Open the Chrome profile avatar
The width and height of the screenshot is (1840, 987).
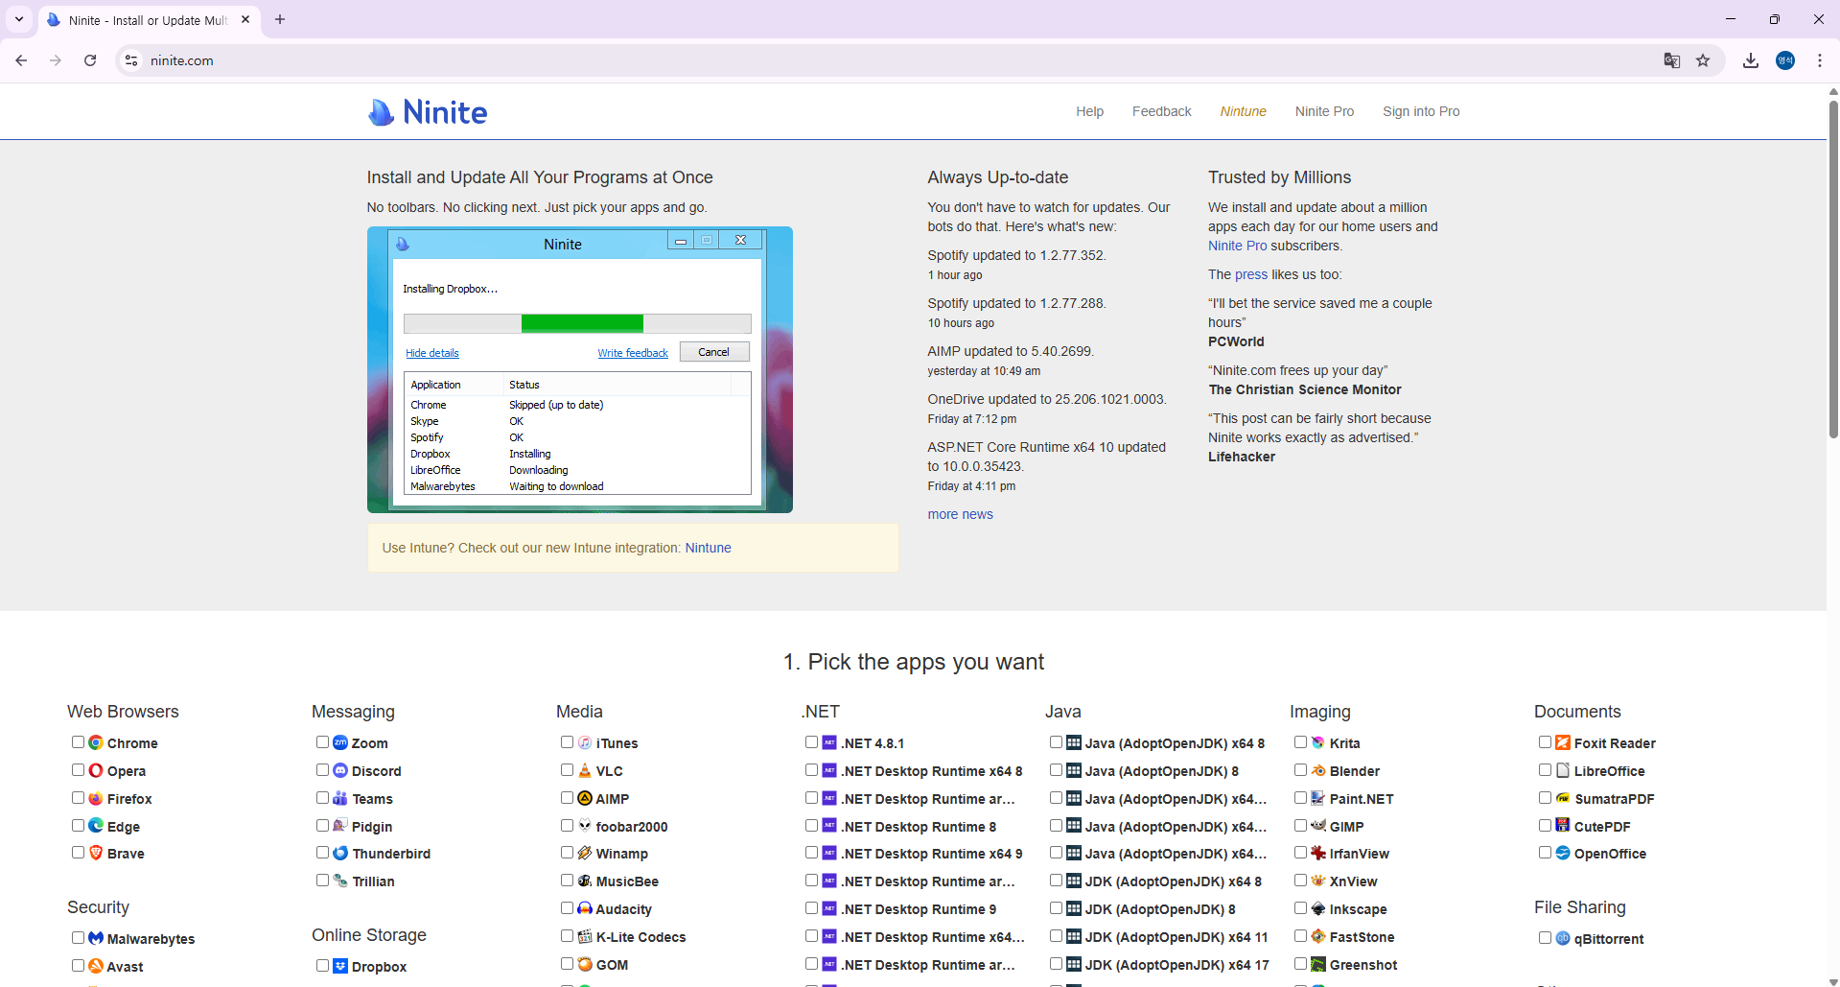pyautogui.click(x=1785, y=60)
